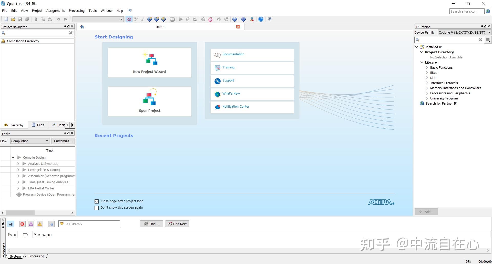This screenshot has height=264, width=492.
Task: Expand Analysis & Synthesis task
Action: (x=18, y=164)
